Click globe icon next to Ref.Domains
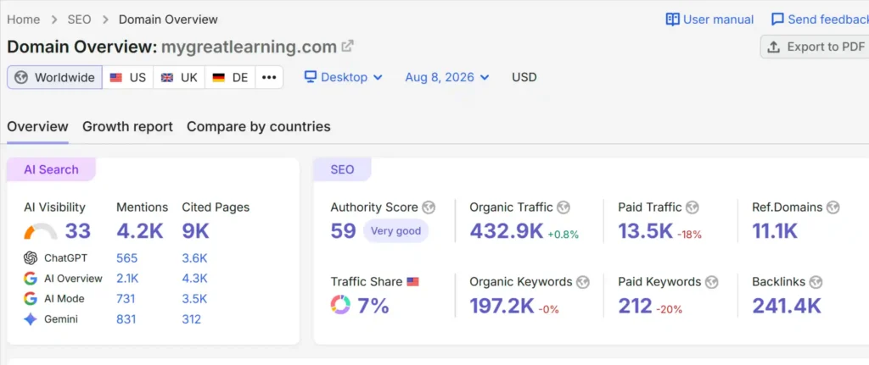Viewport: 869px width, 365px height. (x=833, y=207)
